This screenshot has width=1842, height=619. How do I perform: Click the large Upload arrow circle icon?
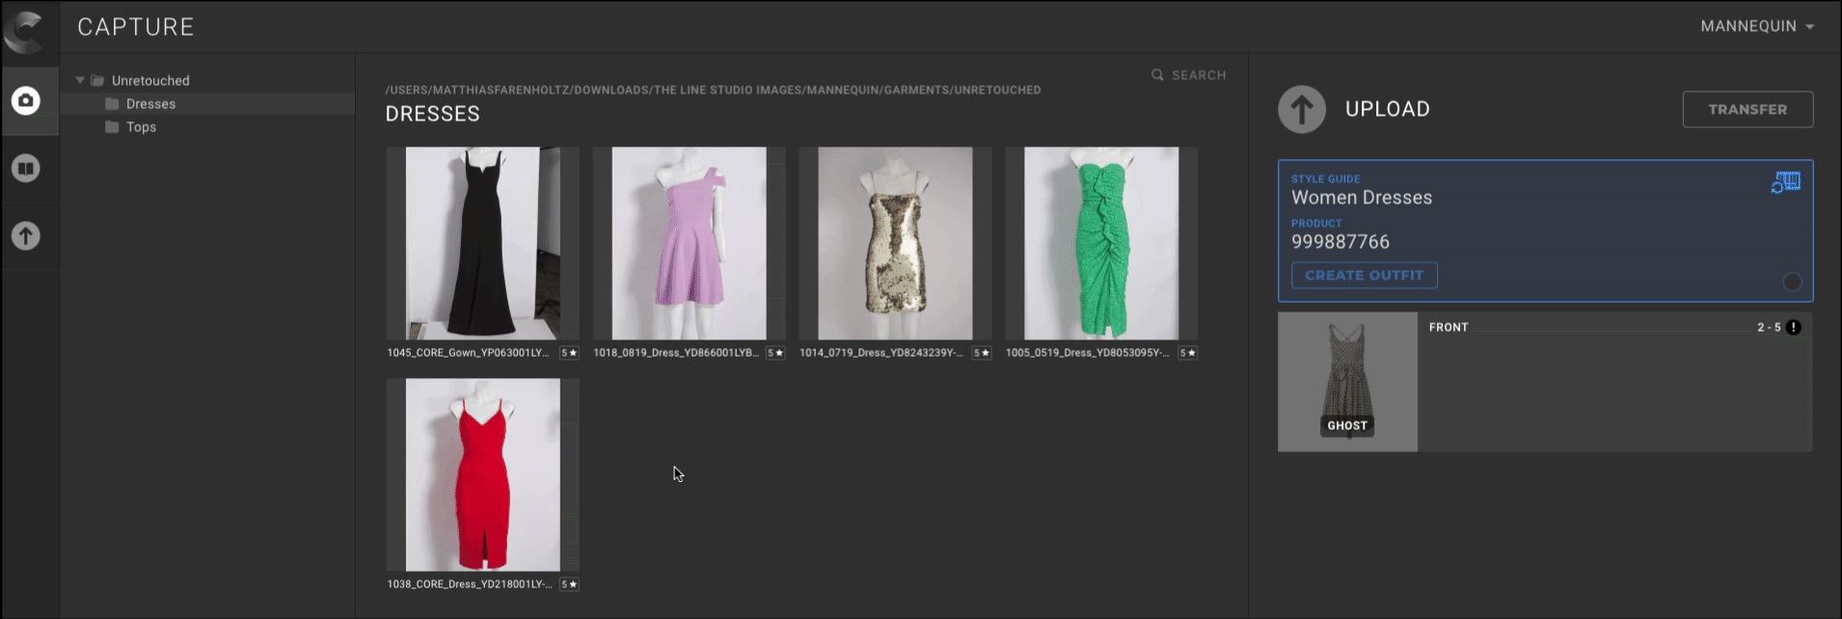[1302, 109]
